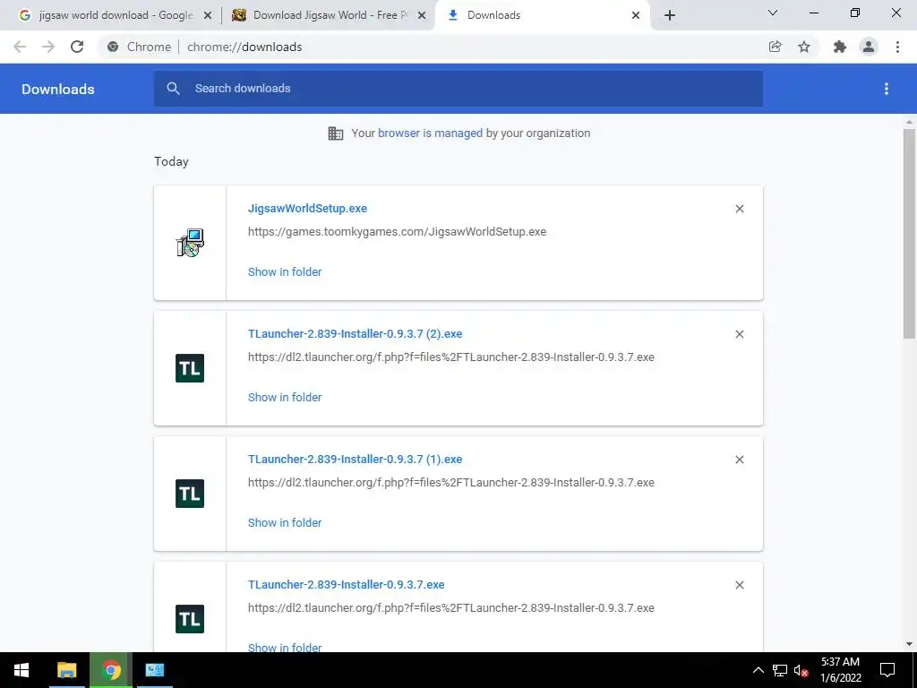Remove JigsawWorldSetup.exe from the list
Screen dimensions: 917x688
[739, 209]
